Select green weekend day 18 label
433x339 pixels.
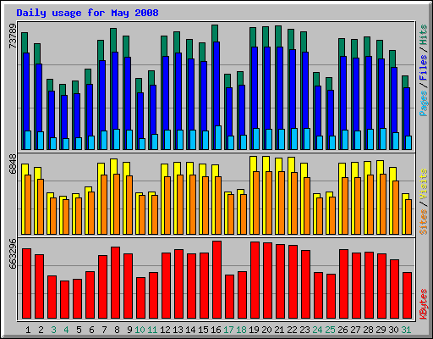(241, 330)
